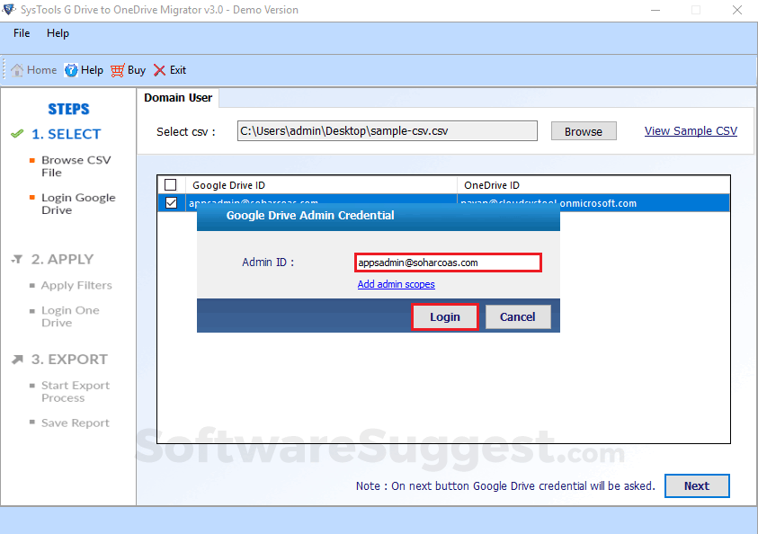Click the 2. APPLY step heading
Image resolution: width=758 pixels, height=534 pixels.
pyautogui.click(x=62, y=260)
